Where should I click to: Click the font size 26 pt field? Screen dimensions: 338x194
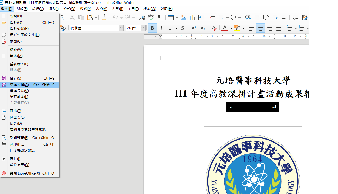pyautogui.click(x=133, y=28)
